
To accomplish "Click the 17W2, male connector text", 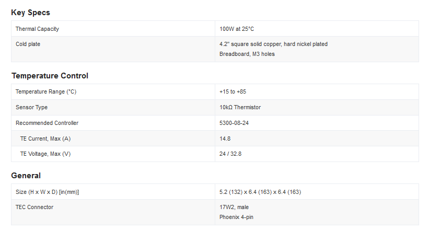I will click(234, 207).
